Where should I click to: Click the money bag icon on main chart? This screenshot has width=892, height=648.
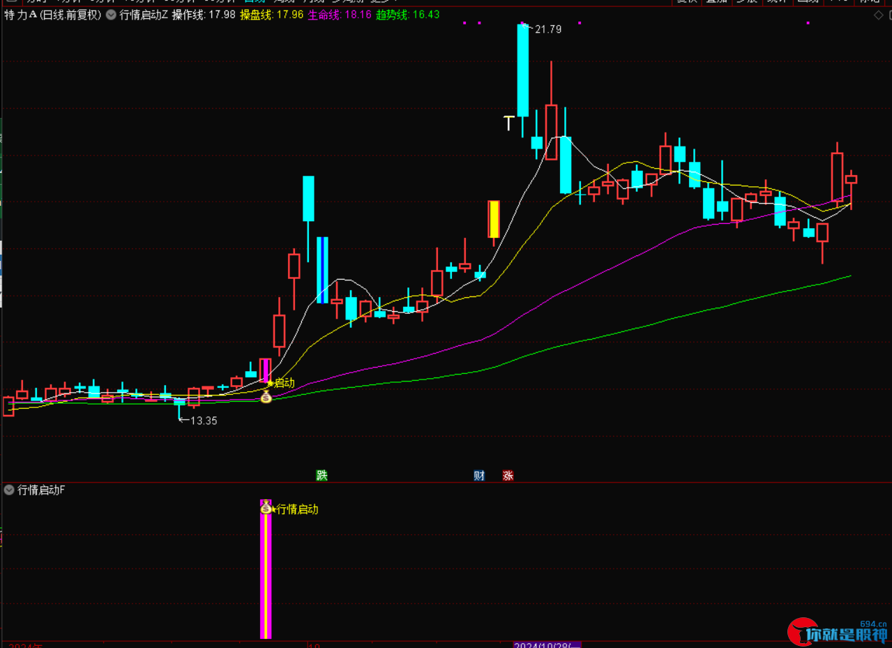tap(266, 398)
